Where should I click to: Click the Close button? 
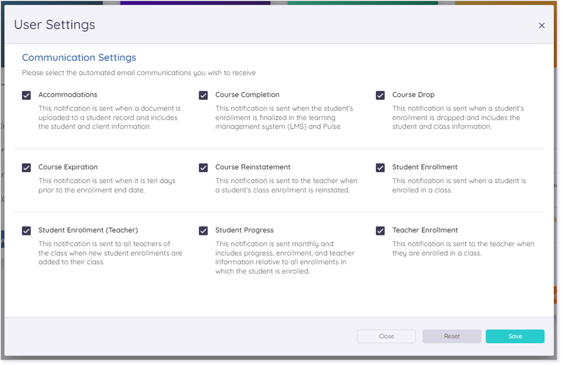coord(386,336)
